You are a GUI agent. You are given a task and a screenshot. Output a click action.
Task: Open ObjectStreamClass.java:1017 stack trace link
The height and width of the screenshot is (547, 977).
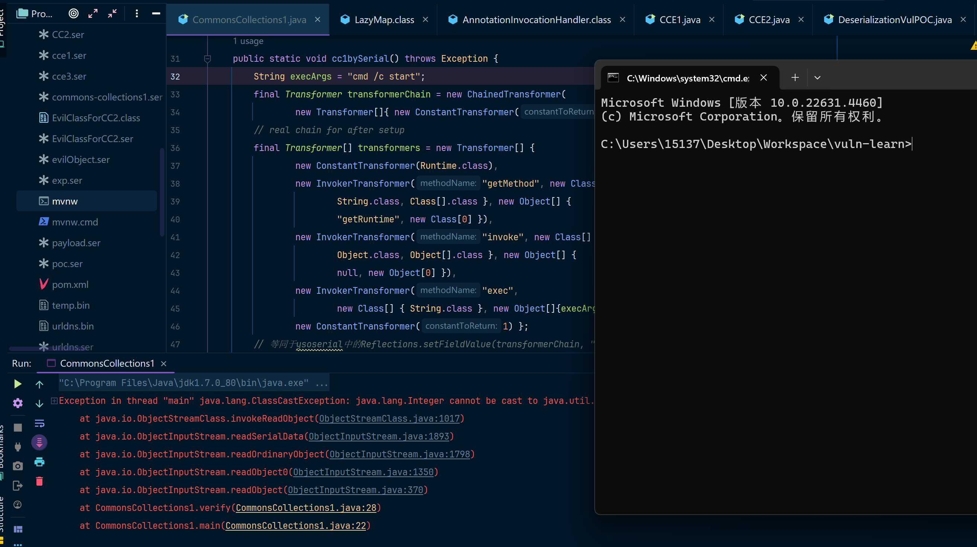point(389,418)
